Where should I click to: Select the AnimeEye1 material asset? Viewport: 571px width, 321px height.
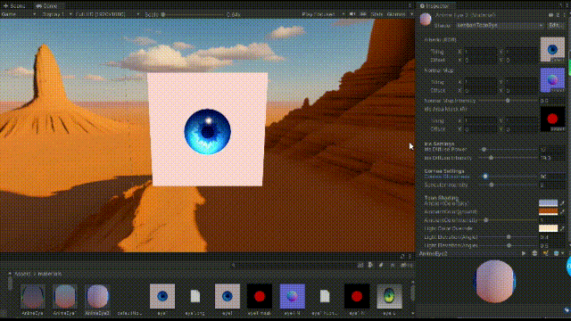[64, 300]
